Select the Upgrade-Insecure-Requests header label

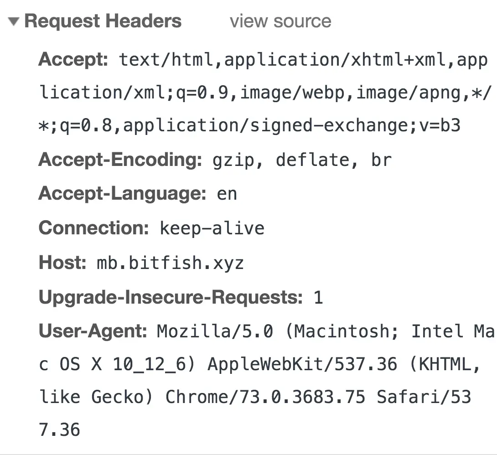click(x=171, y=297)
